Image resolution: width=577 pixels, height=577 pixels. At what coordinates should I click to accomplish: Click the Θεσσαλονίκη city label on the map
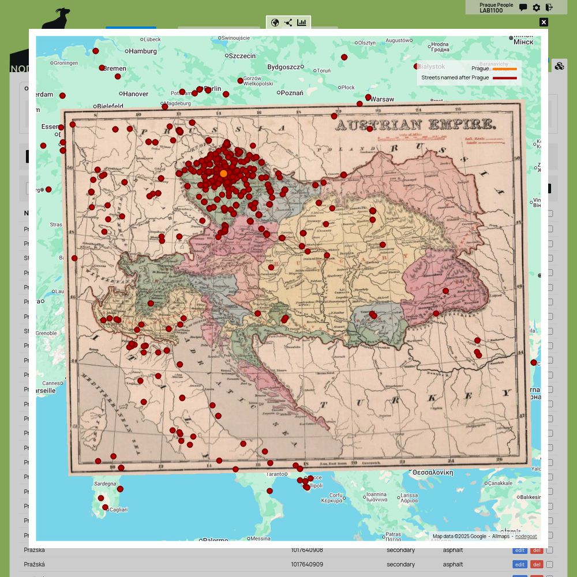[433, 473]
